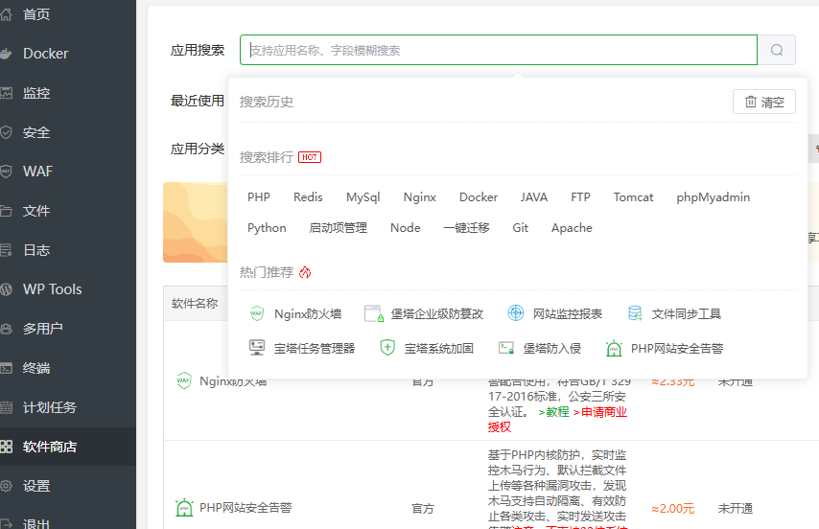Click the 清空 clear history button

pos(764,102)
